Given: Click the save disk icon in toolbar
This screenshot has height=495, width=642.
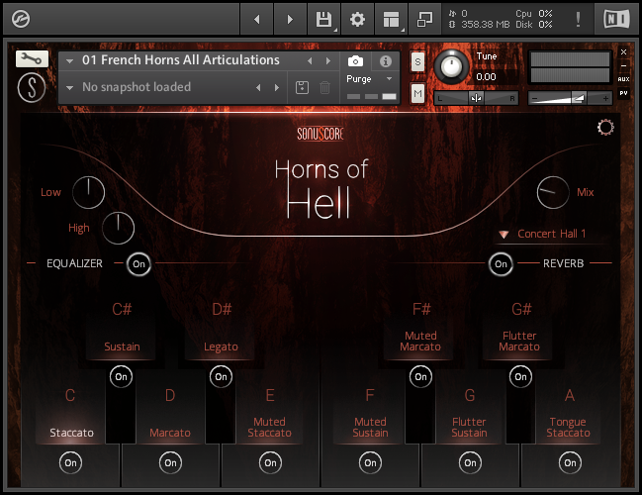Looking at the screenshot, I should pyautogui.click(x=322, y=19).
